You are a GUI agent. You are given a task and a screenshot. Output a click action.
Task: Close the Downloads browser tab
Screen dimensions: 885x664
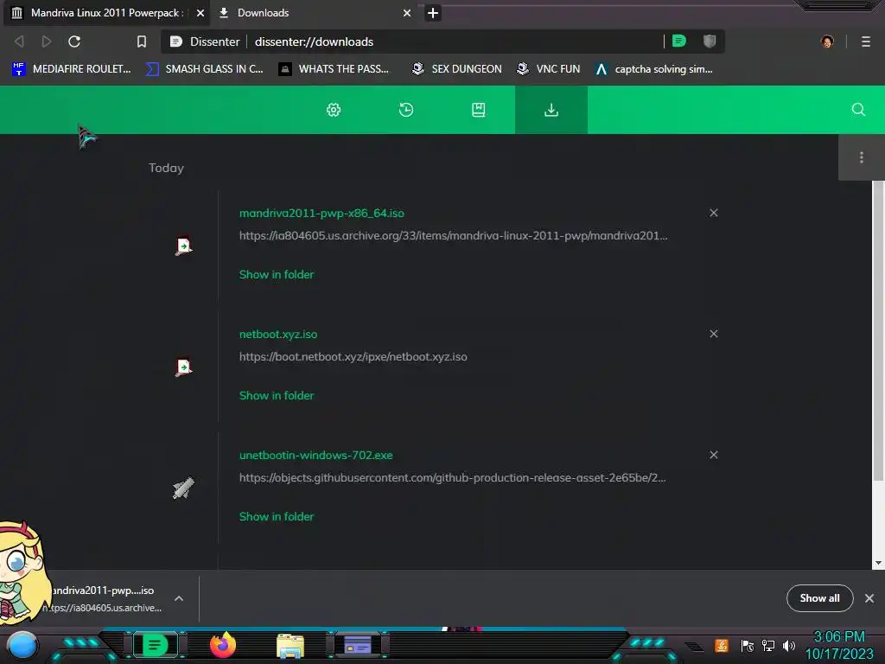point(407,13)
